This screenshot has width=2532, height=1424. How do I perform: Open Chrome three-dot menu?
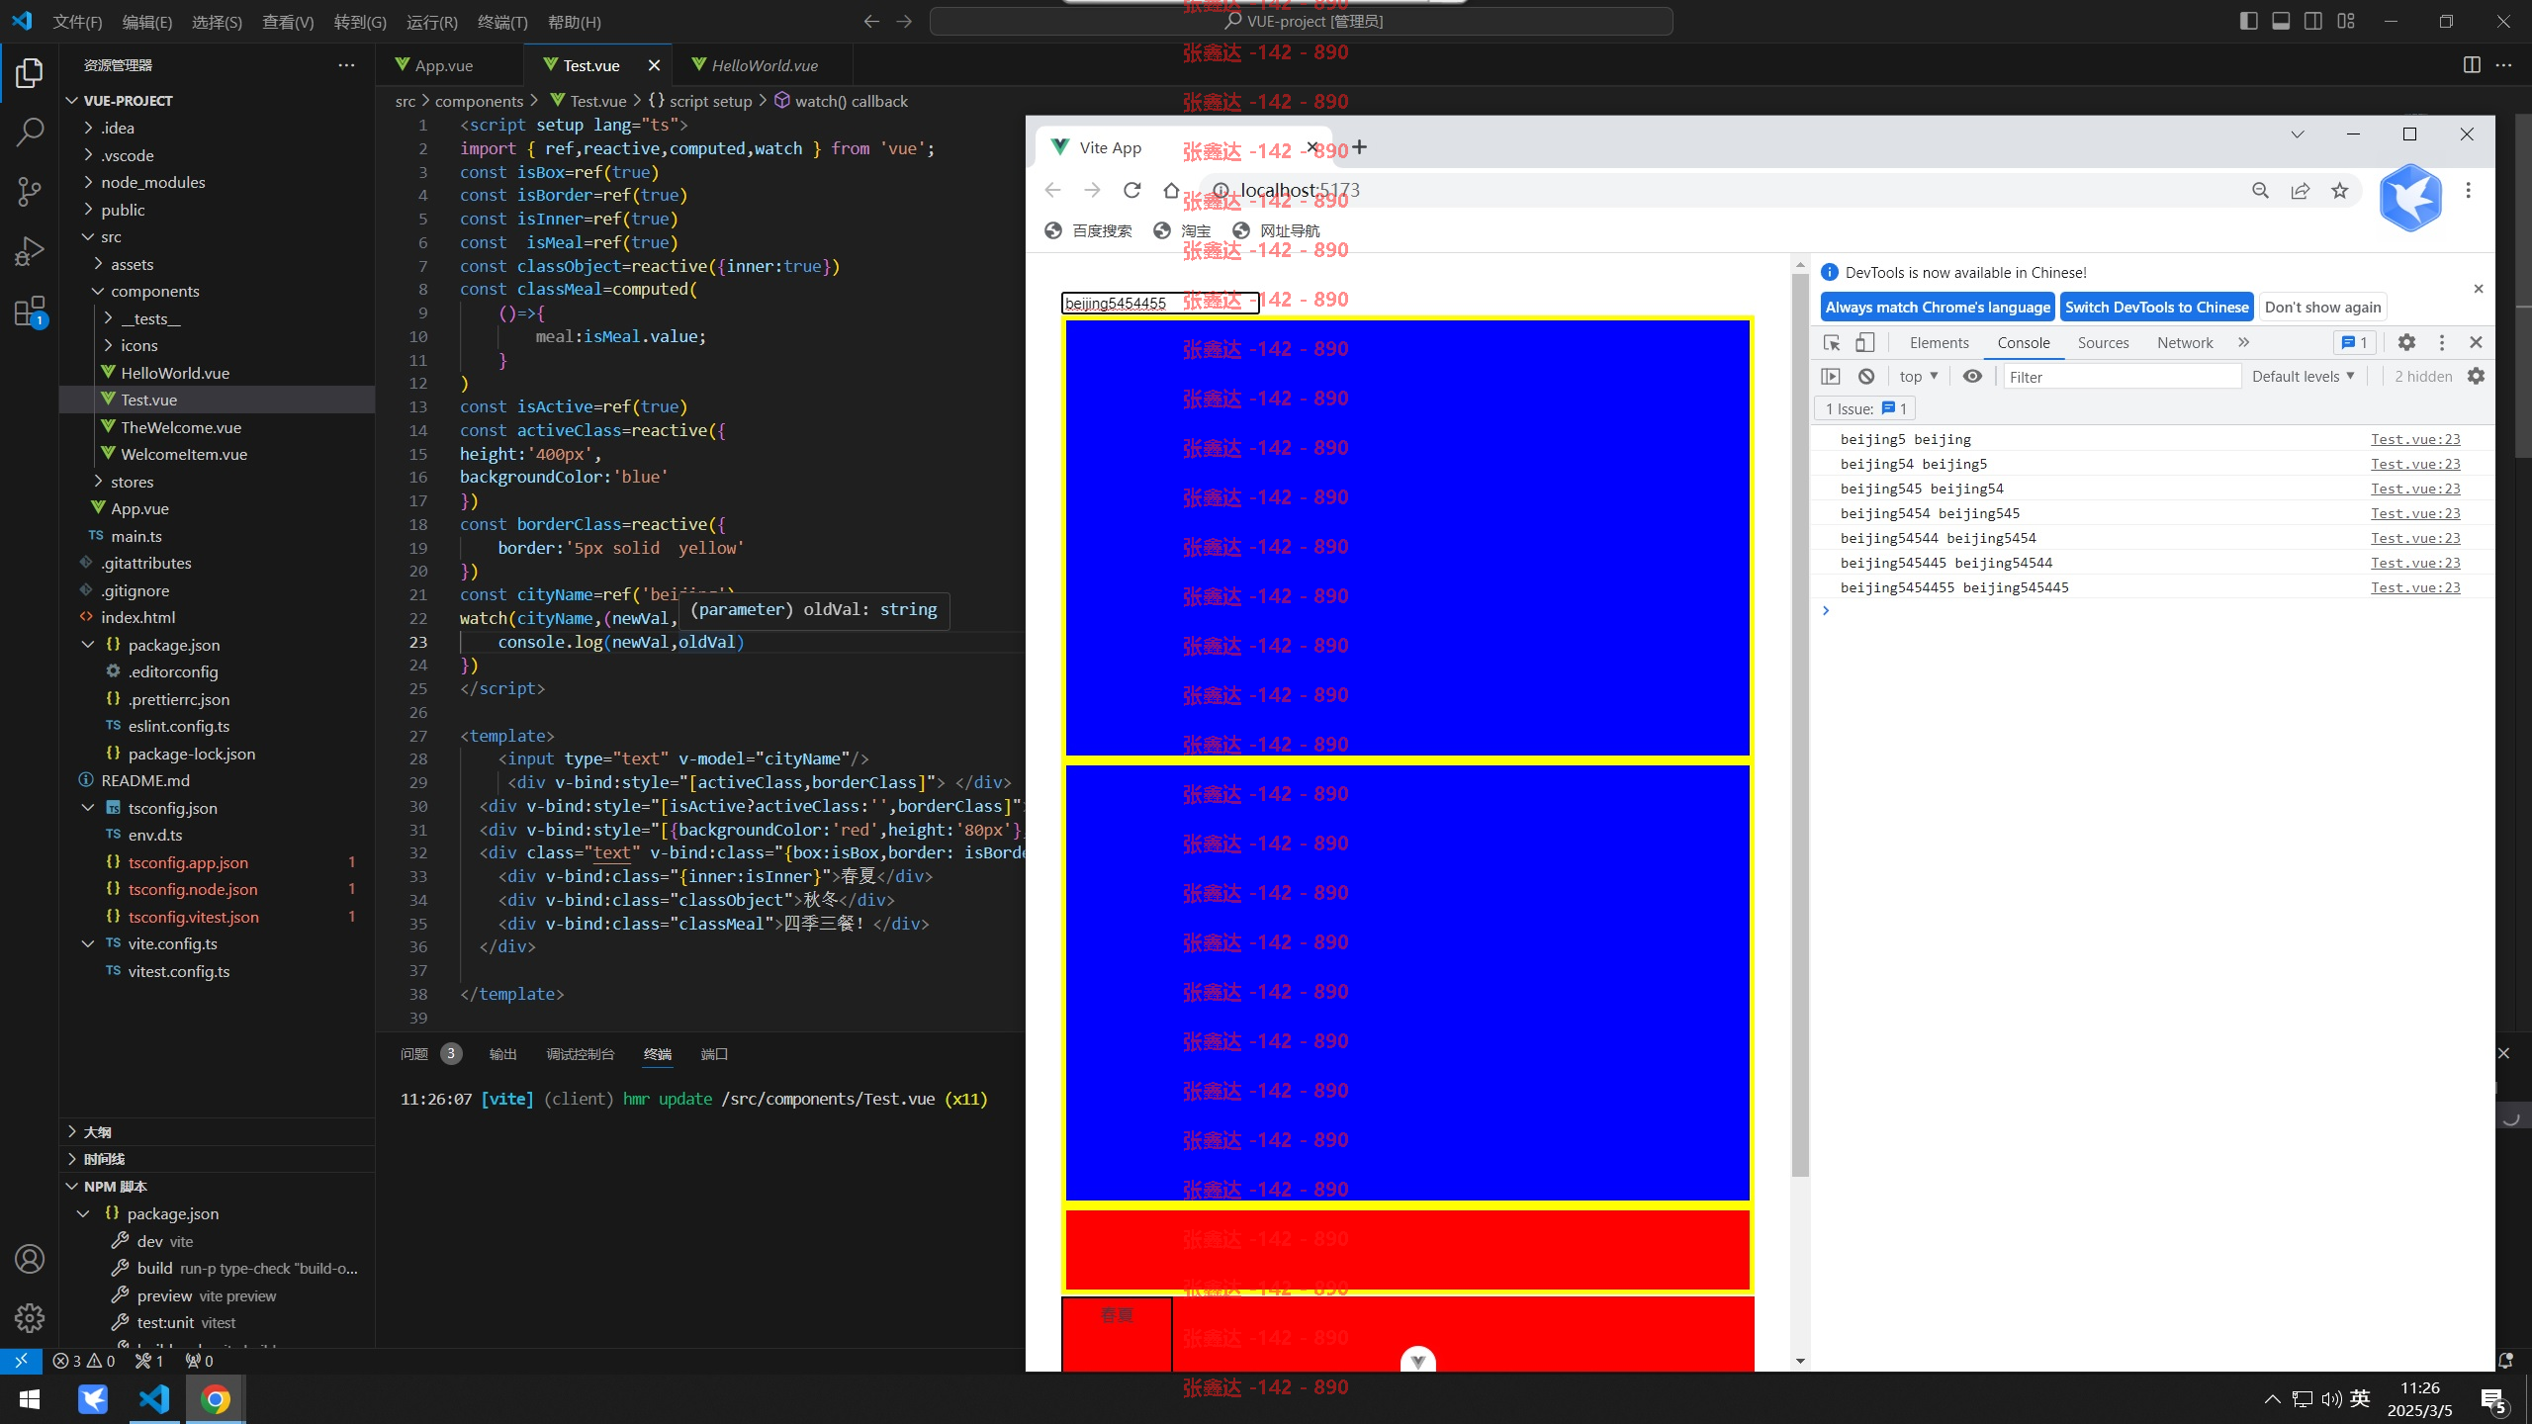coord(2468,190)
